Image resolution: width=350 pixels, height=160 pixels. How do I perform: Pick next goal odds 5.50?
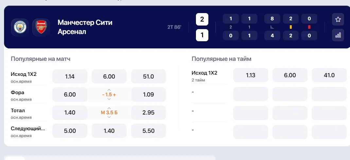(149, 131)
